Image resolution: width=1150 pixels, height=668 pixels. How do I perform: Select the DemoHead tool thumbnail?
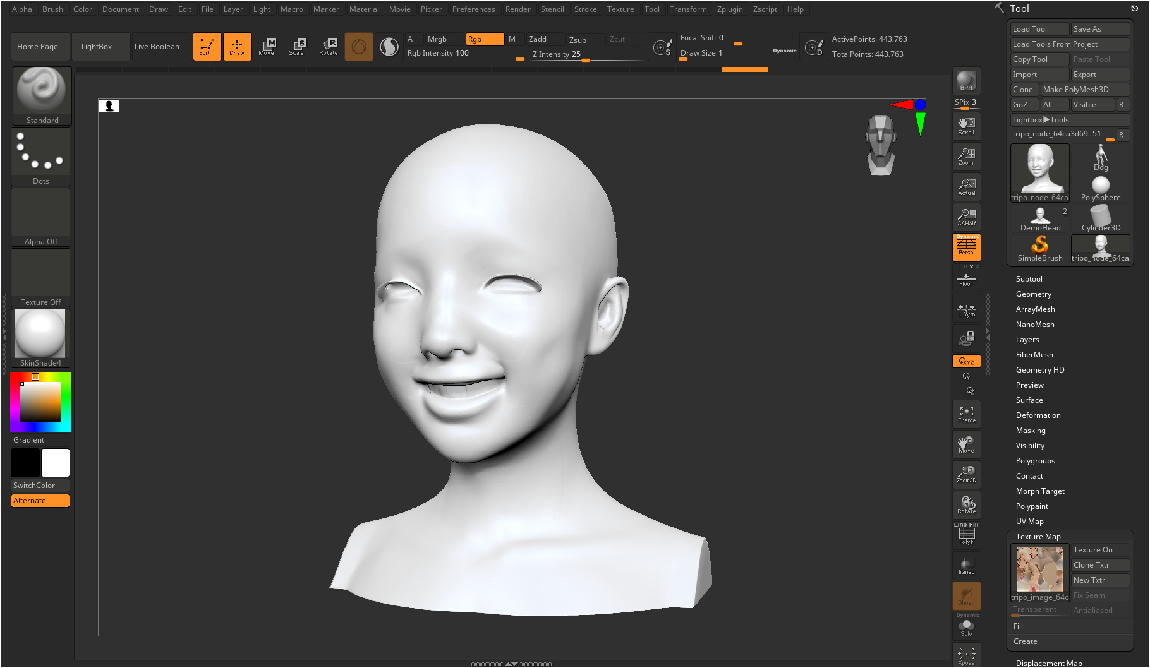pyautogui.click(x=1039, y=218)
